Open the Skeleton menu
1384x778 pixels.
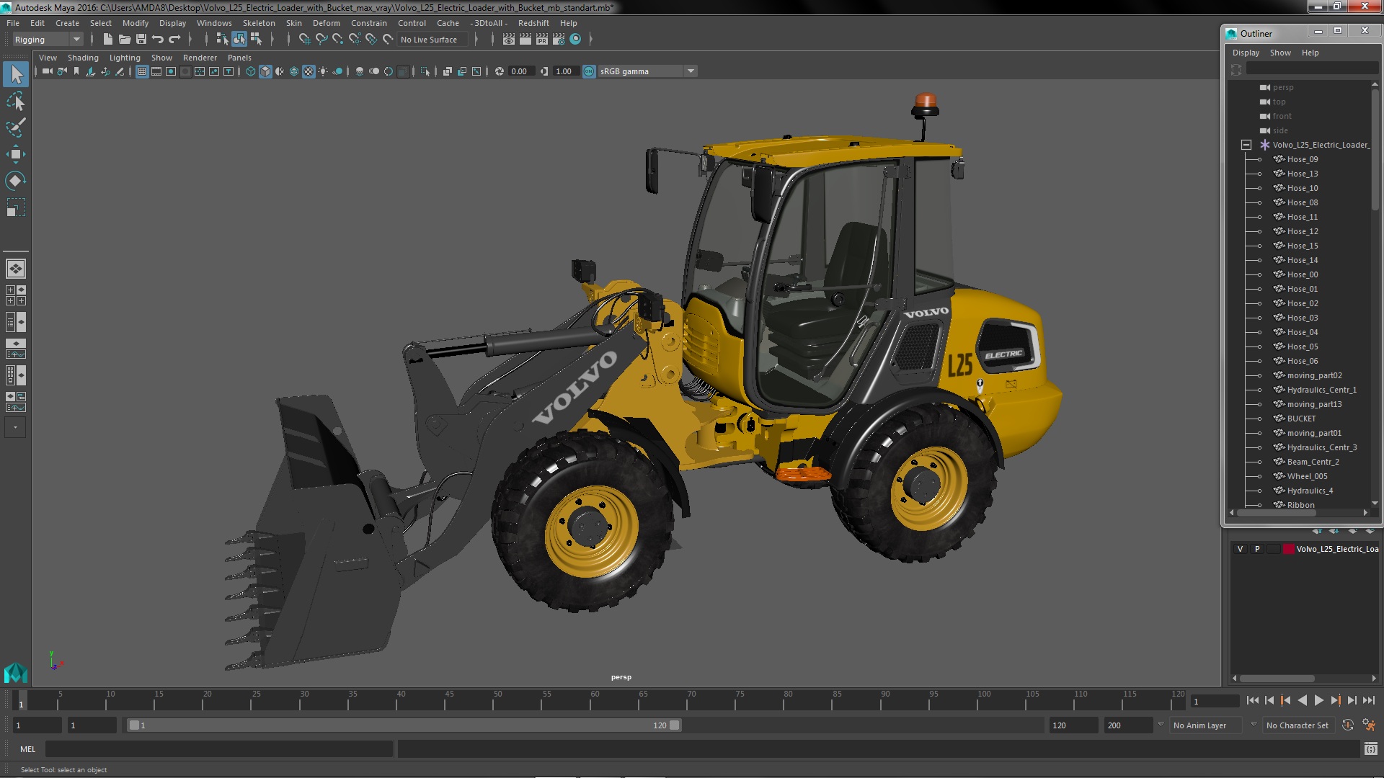259,23
